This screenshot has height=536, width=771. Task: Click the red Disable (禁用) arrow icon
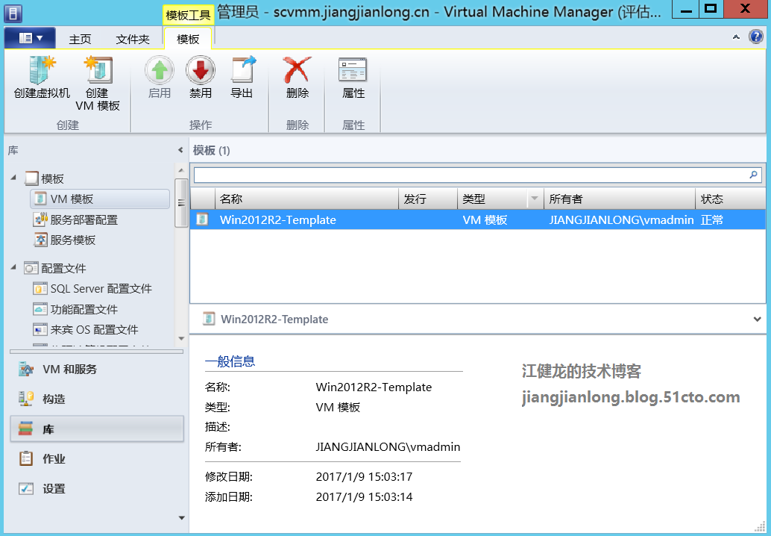pyautogui.click(x=201, y=70)
